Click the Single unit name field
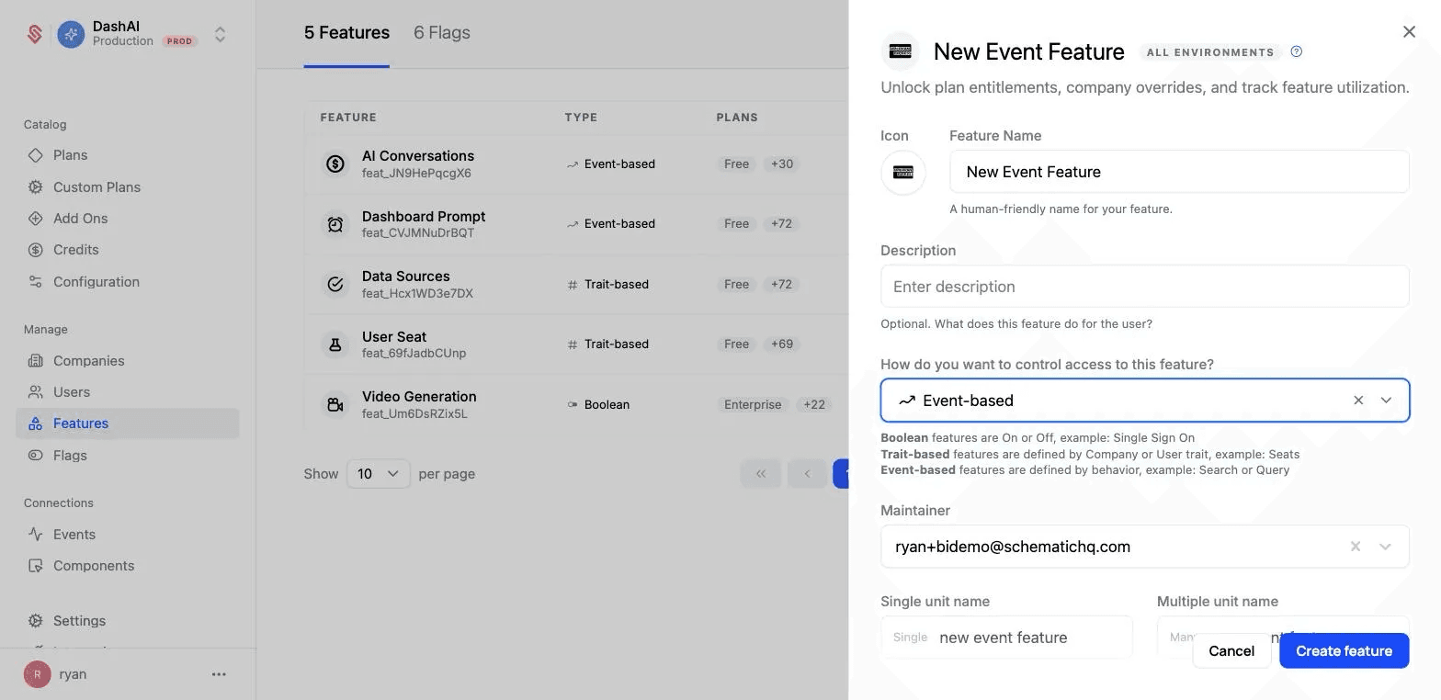1441x700 pixels. (1006, 638)
